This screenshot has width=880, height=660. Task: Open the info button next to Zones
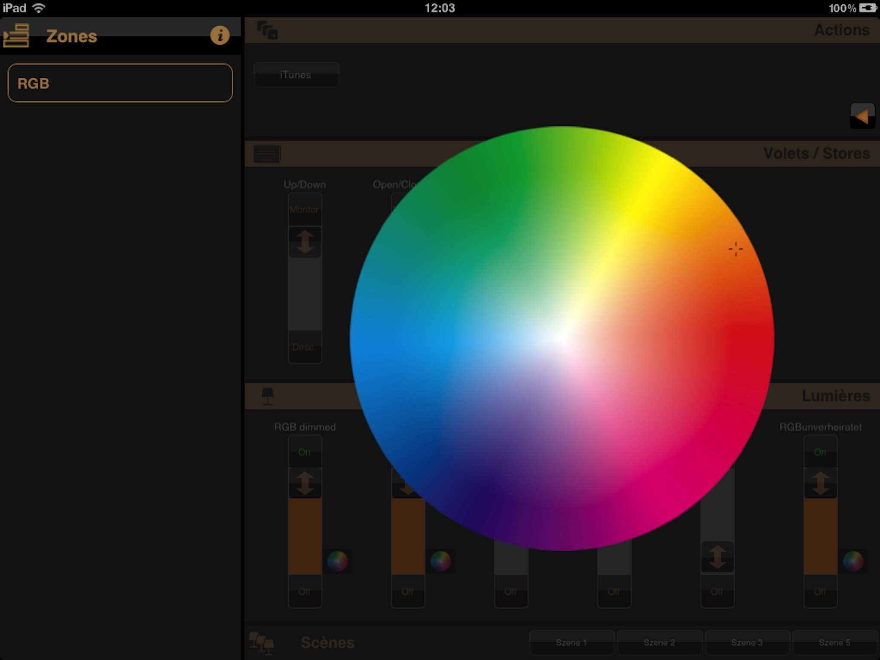220,35
